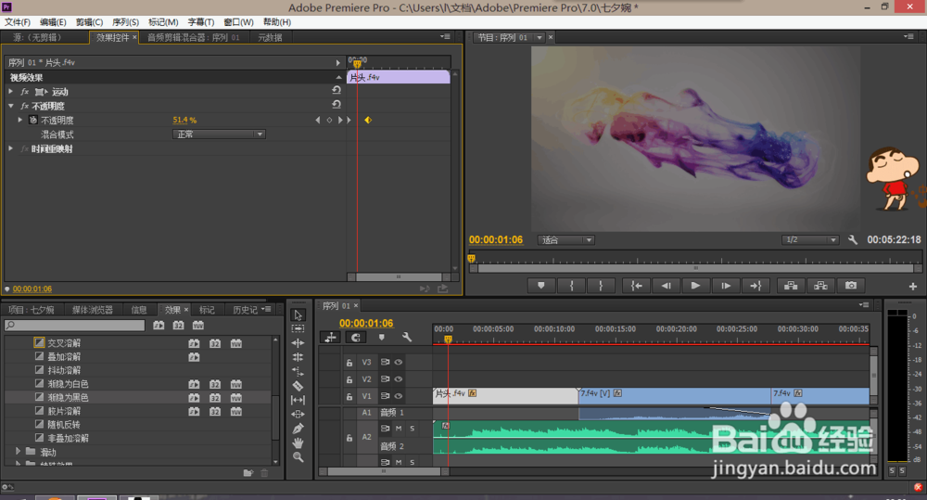Click the Lift button
This screenshot has width=927, height=500.
tap(791, 286)
